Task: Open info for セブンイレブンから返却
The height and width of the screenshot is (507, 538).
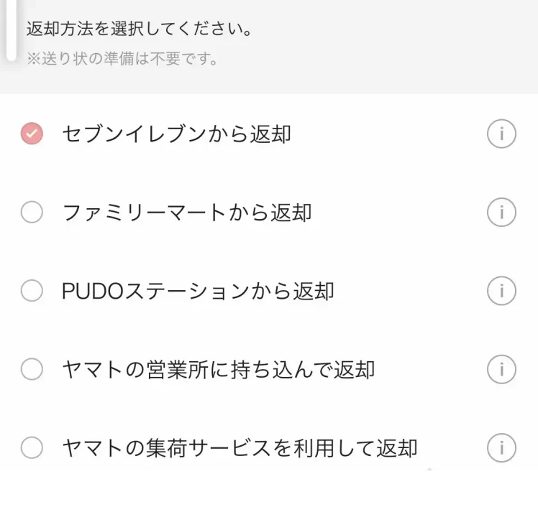Action: pos(501,134)
